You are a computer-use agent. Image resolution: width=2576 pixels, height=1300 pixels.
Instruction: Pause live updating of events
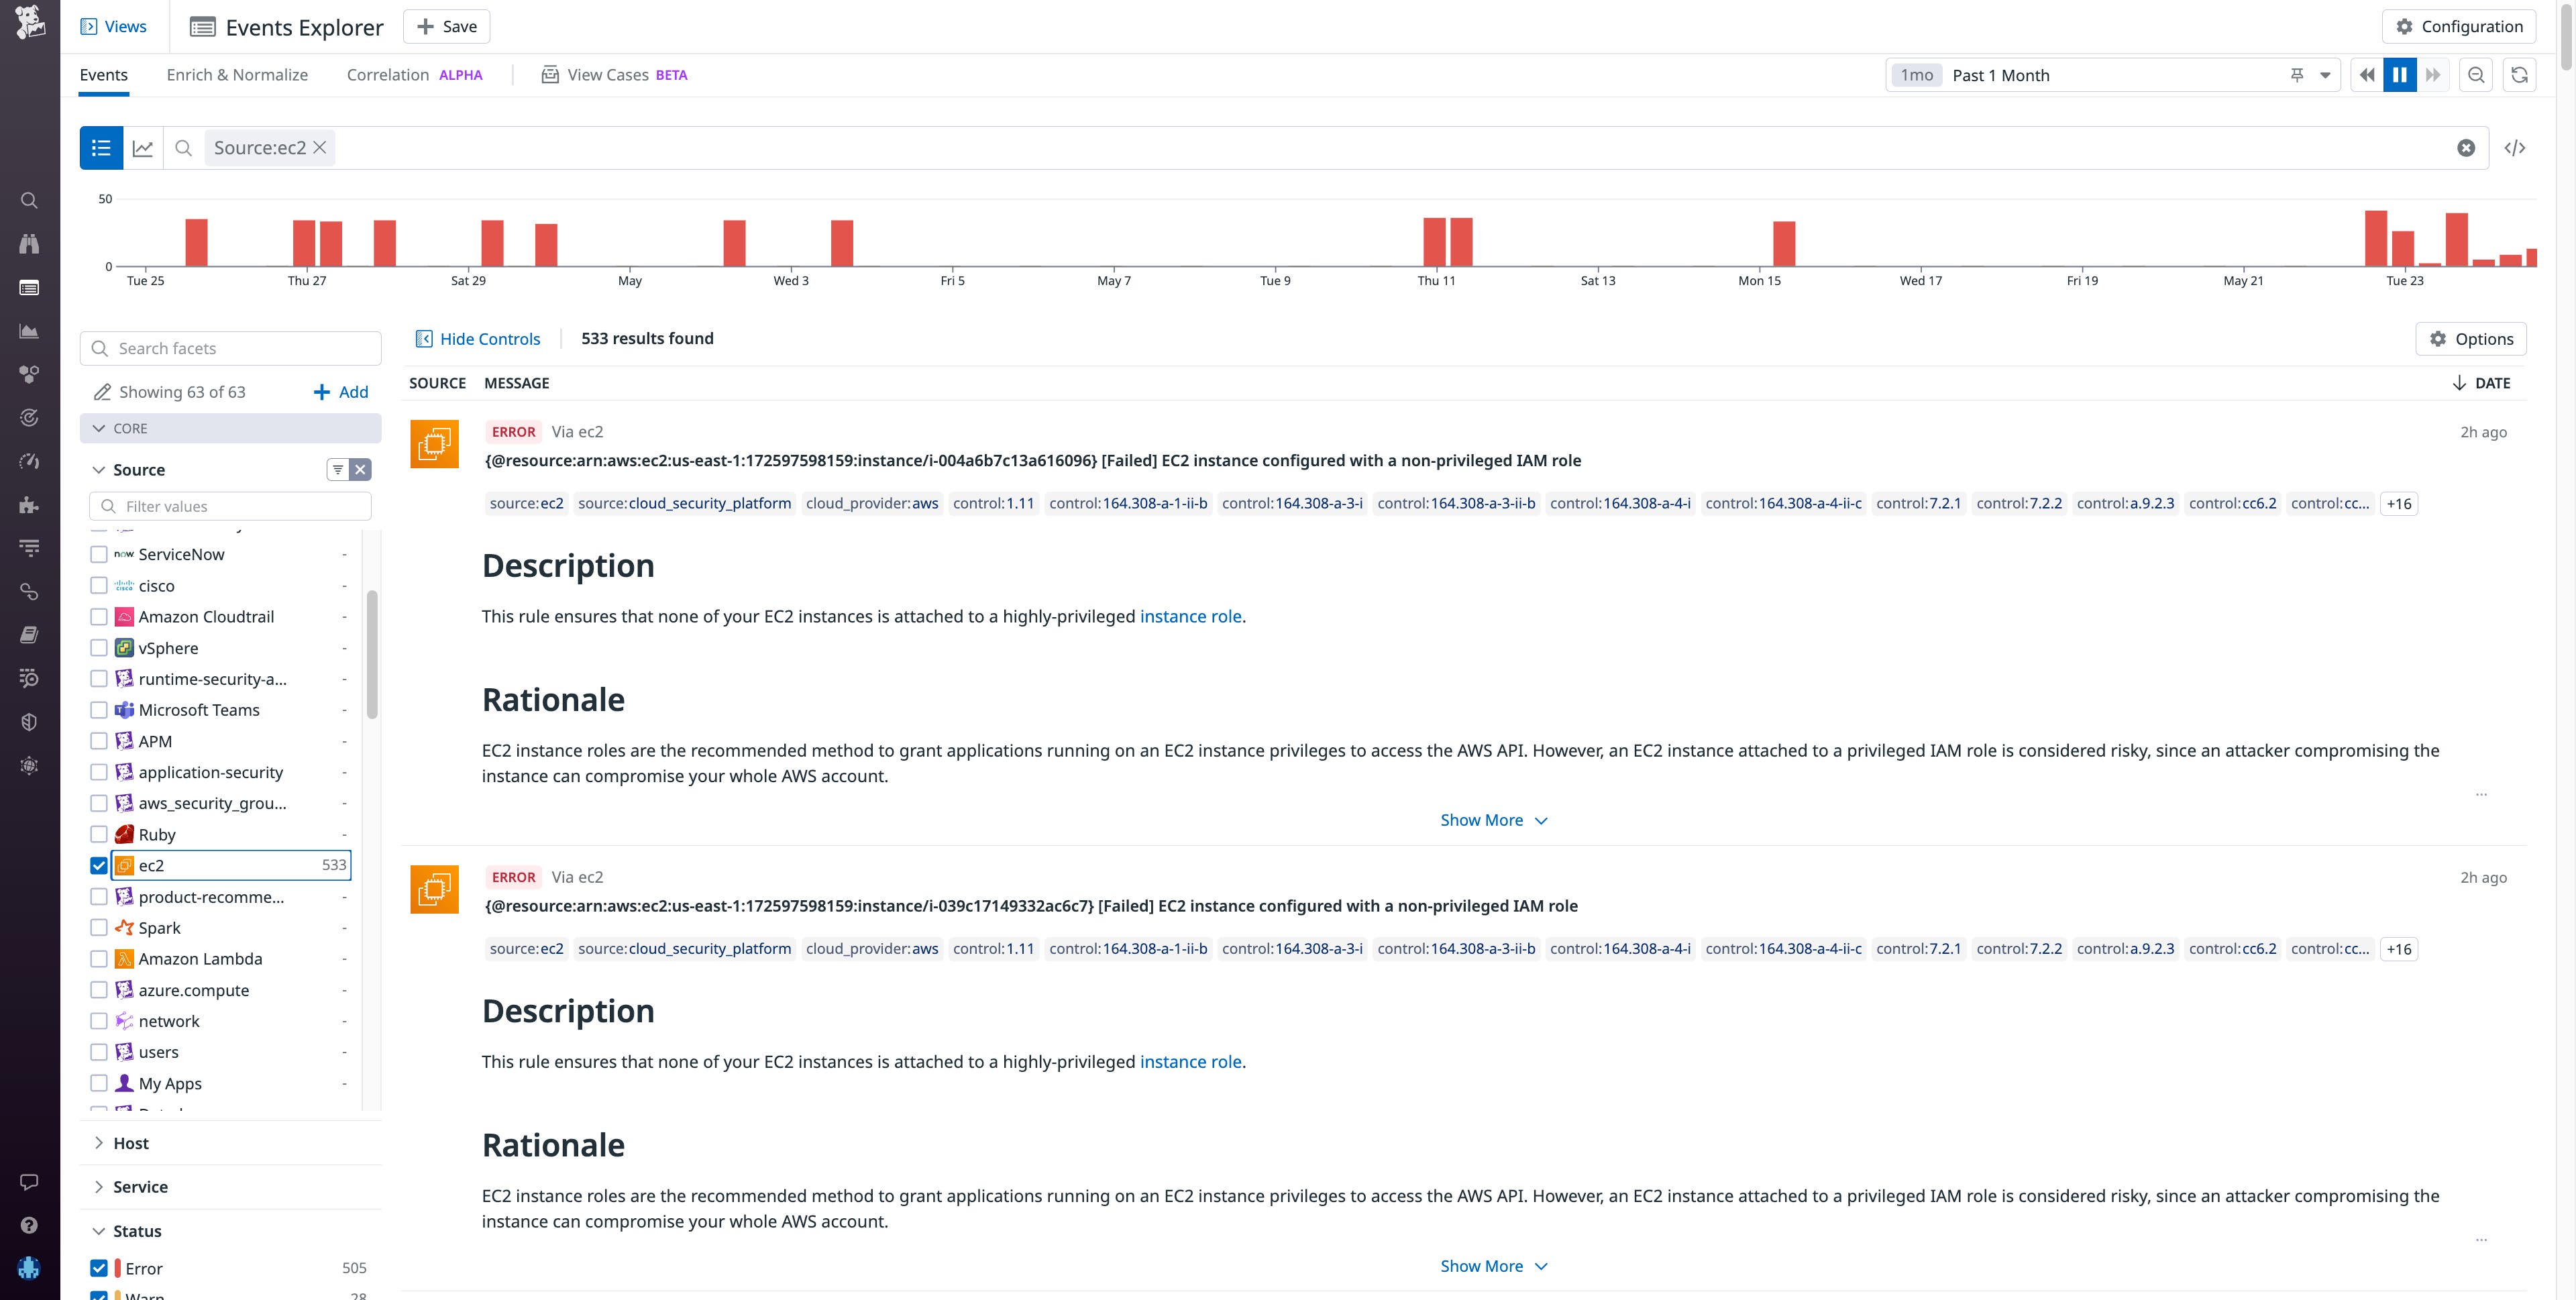pyautogui.click(x=2400, y=74)
